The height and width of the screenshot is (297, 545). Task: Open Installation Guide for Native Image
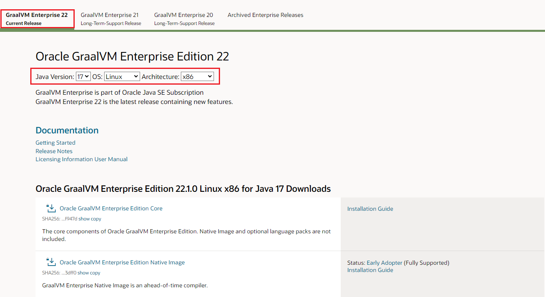tap(370, 270)
